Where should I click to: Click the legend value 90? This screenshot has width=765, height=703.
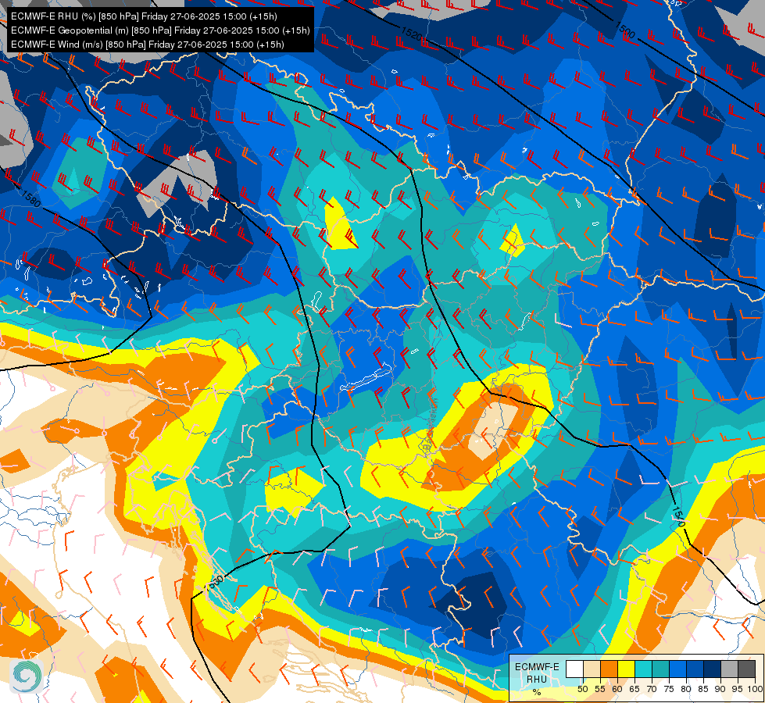tap(720, 689)
